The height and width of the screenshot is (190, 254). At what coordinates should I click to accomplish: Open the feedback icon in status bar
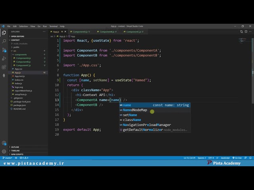coord(245,158)
